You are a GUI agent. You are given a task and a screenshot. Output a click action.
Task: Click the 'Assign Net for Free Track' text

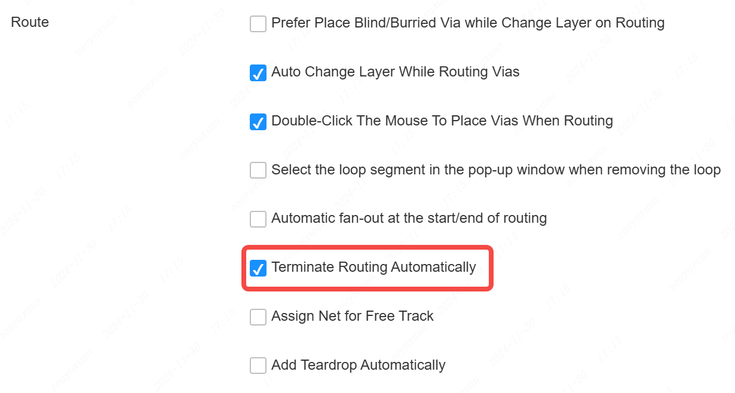click(x=352, y=317)
